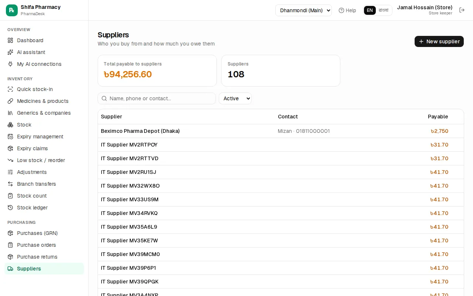
Task: Open Dashboard via its grid icon
Action: 10,40
